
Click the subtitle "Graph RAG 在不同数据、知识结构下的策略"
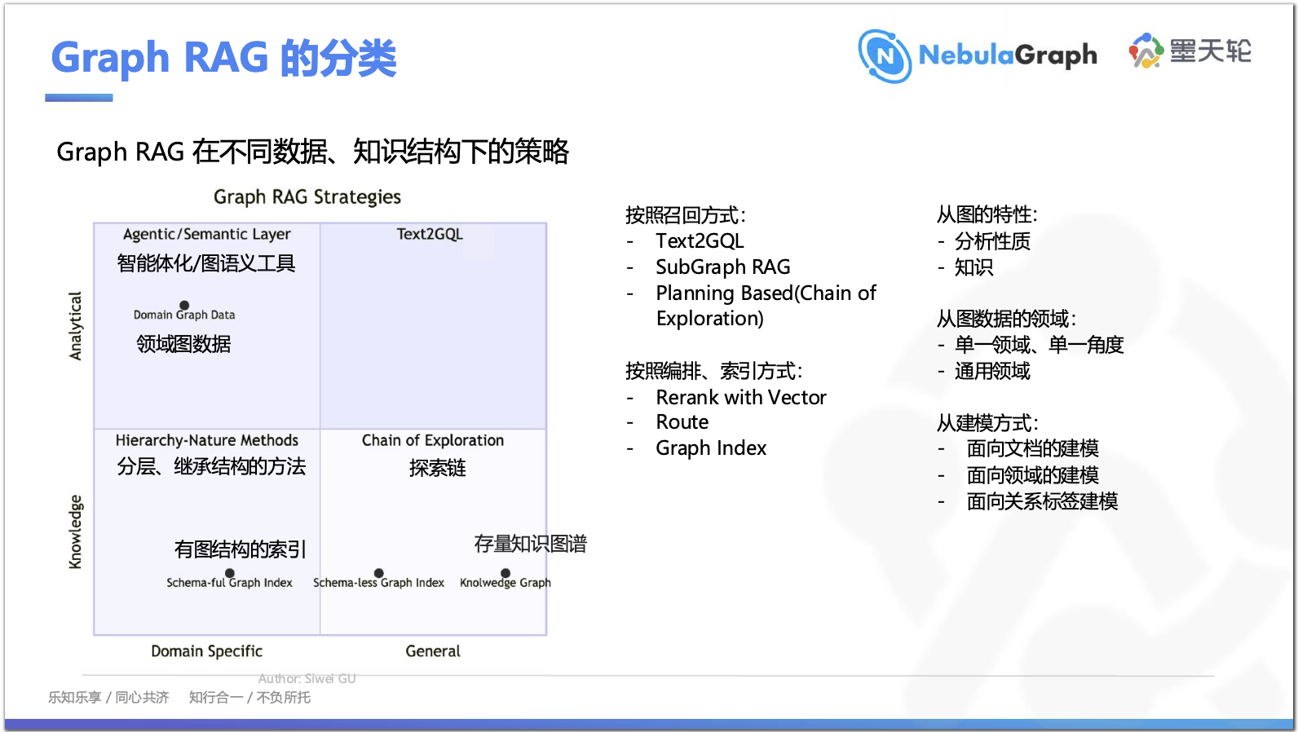point(313,152)
